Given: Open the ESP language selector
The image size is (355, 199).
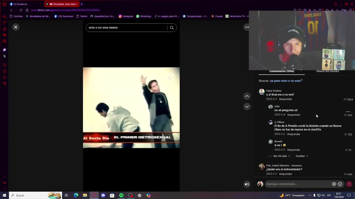Looking at the screenshot, I should pyautogui.click(x=329, y=195).
